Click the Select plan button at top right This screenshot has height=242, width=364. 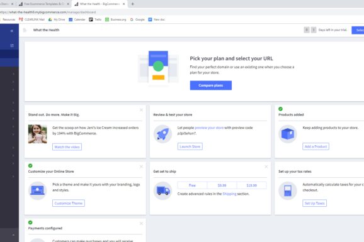(358, 30)
